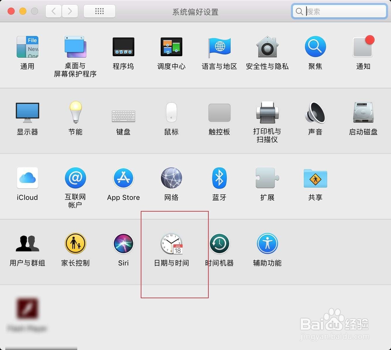The image size is (391, 350).
Task: Open Siri preferences
Action: pos(123,243)
